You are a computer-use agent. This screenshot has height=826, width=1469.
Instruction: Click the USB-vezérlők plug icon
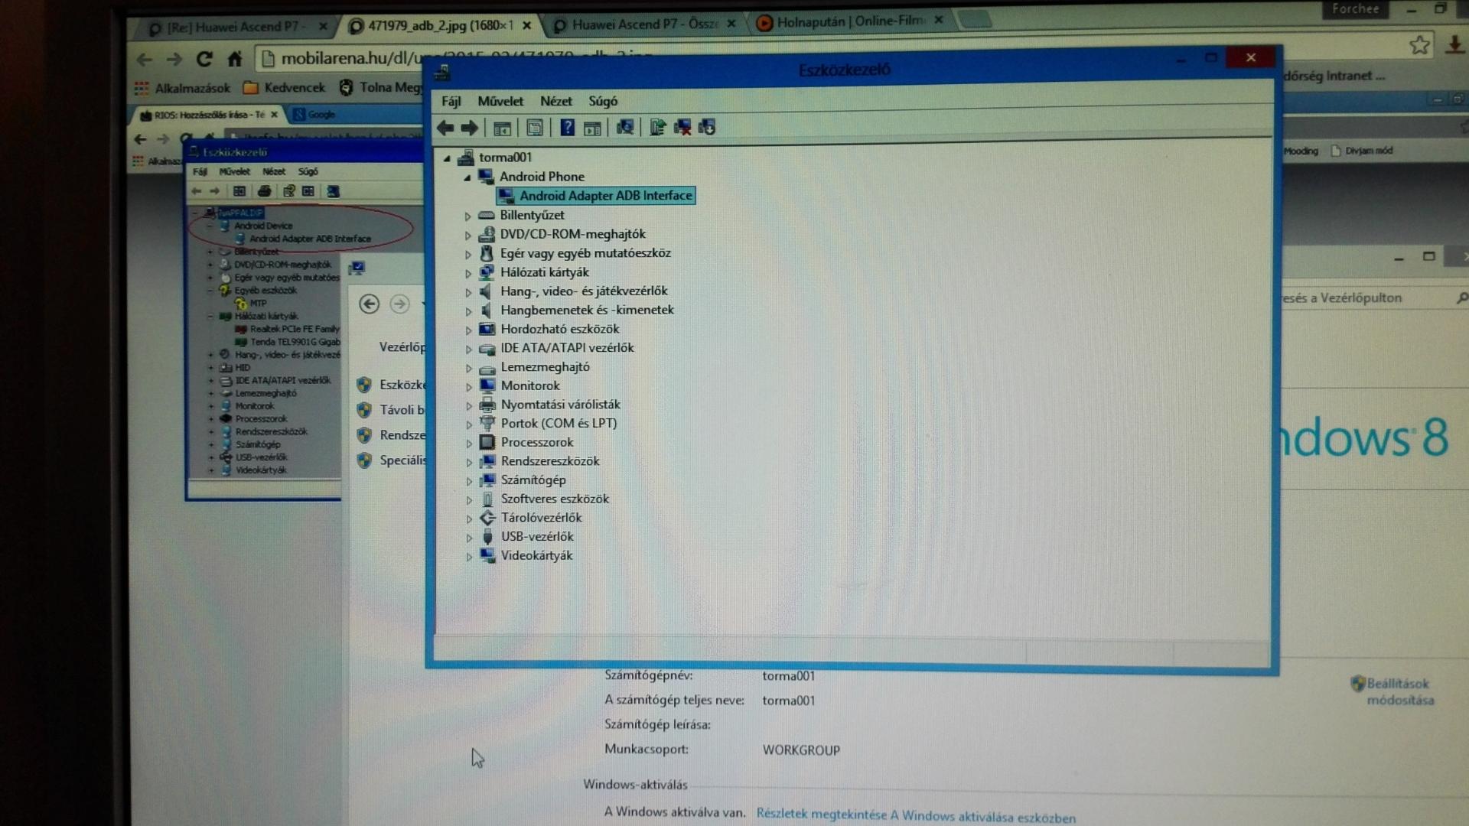point(487,537)
